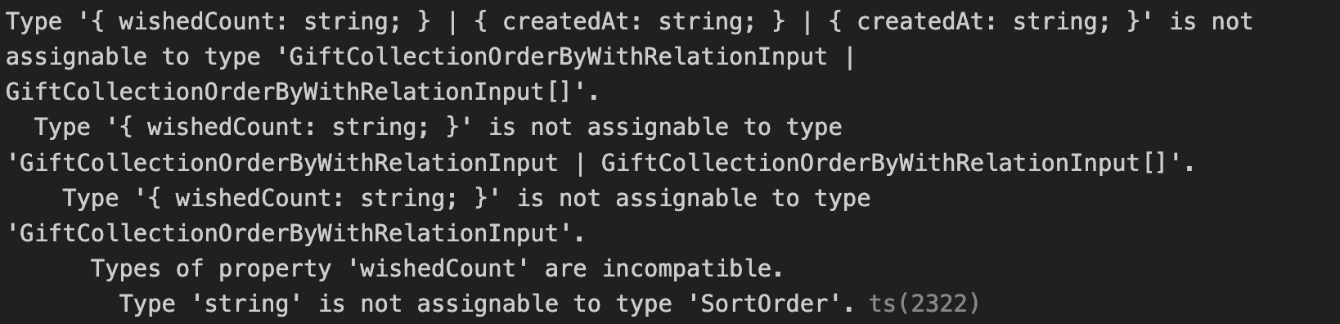Image resolution: width=1340 pixels, height=324 pixels.
Task: Click the word "not" ending the first line
Action: point(1232,21)
